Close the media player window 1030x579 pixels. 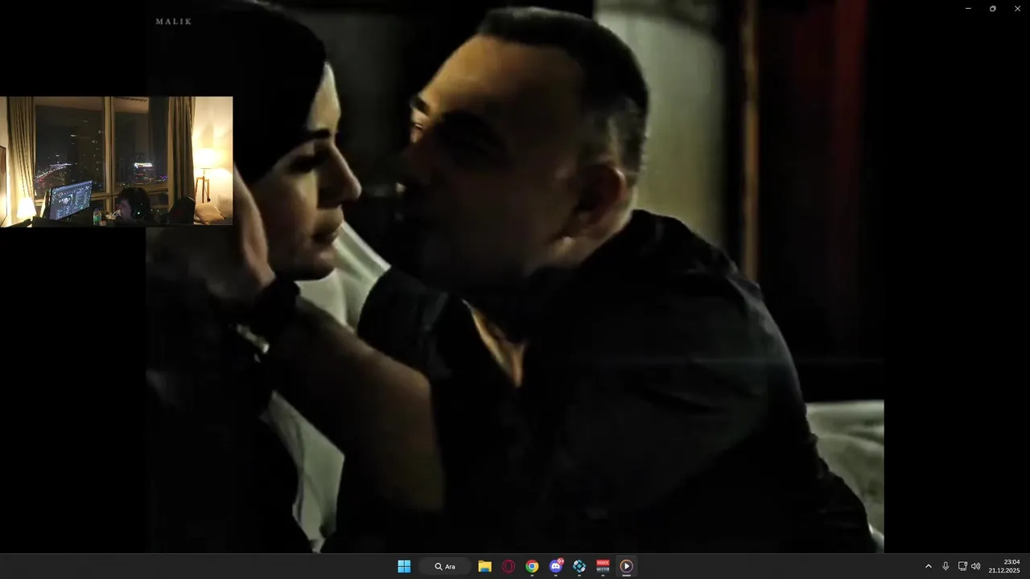(x=1017, y=8)
